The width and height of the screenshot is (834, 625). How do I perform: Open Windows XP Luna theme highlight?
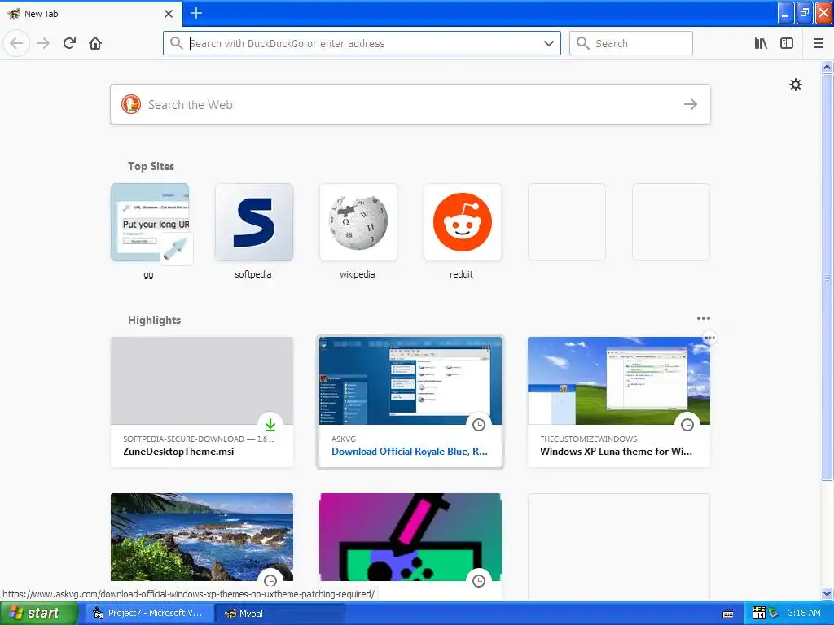619,402
